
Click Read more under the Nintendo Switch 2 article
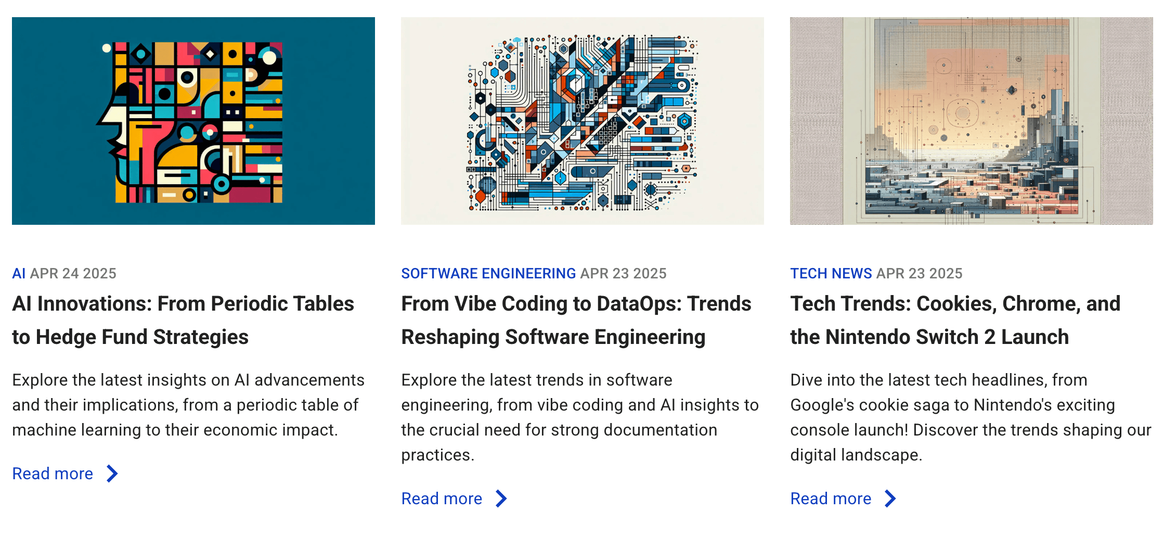831,498
